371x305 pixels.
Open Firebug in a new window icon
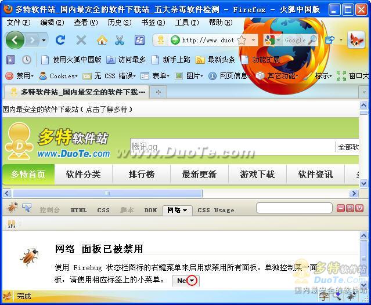(350, 208)
